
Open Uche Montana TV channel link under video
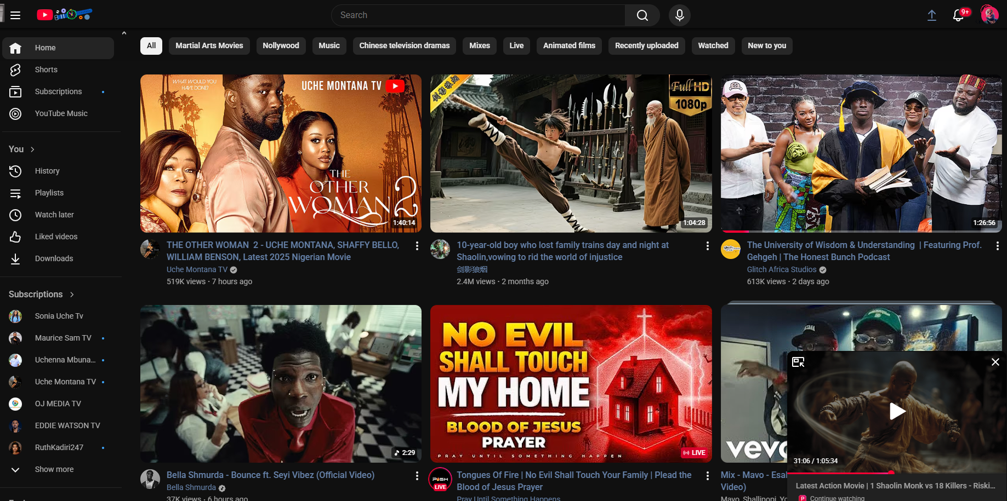tap(197, 269)
